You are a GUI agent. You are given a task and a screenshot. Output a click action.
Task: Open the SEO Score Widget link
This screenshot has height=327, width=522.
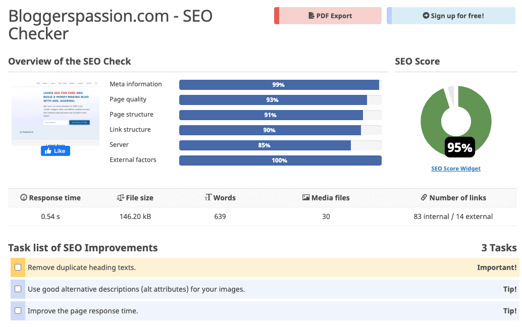pos(456,169)
